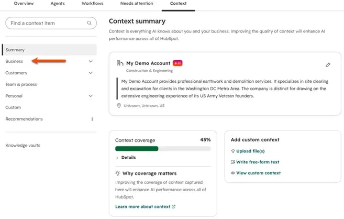
Task: Click the lightbulb icon by Why coverage matters
Action: 118,173
